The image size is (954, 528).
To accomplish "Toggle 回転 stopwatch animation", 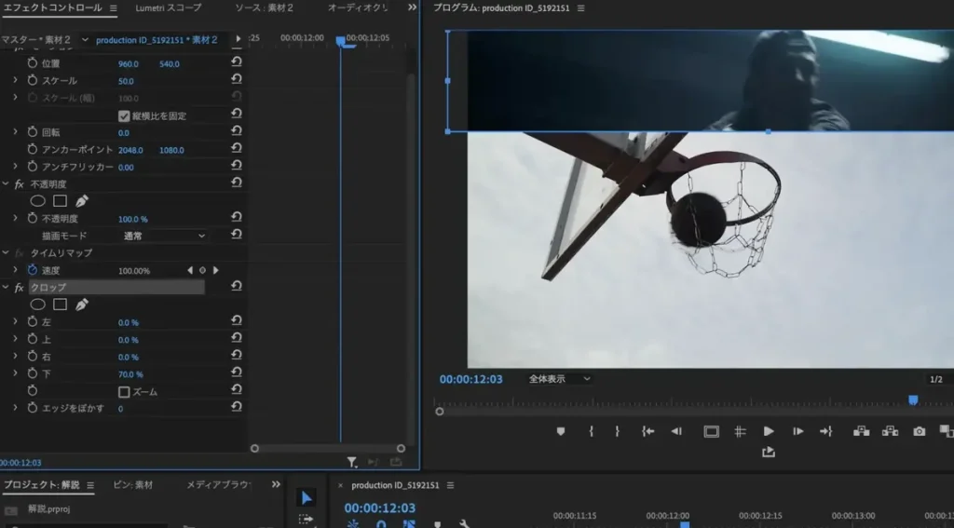I will [x=33, y=131].
